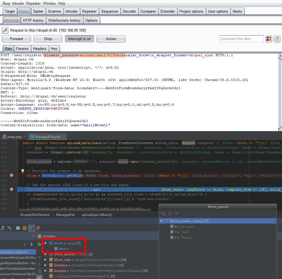282x279 pixels.
Task: Click the Comment this item field
Action: point(241,39)
